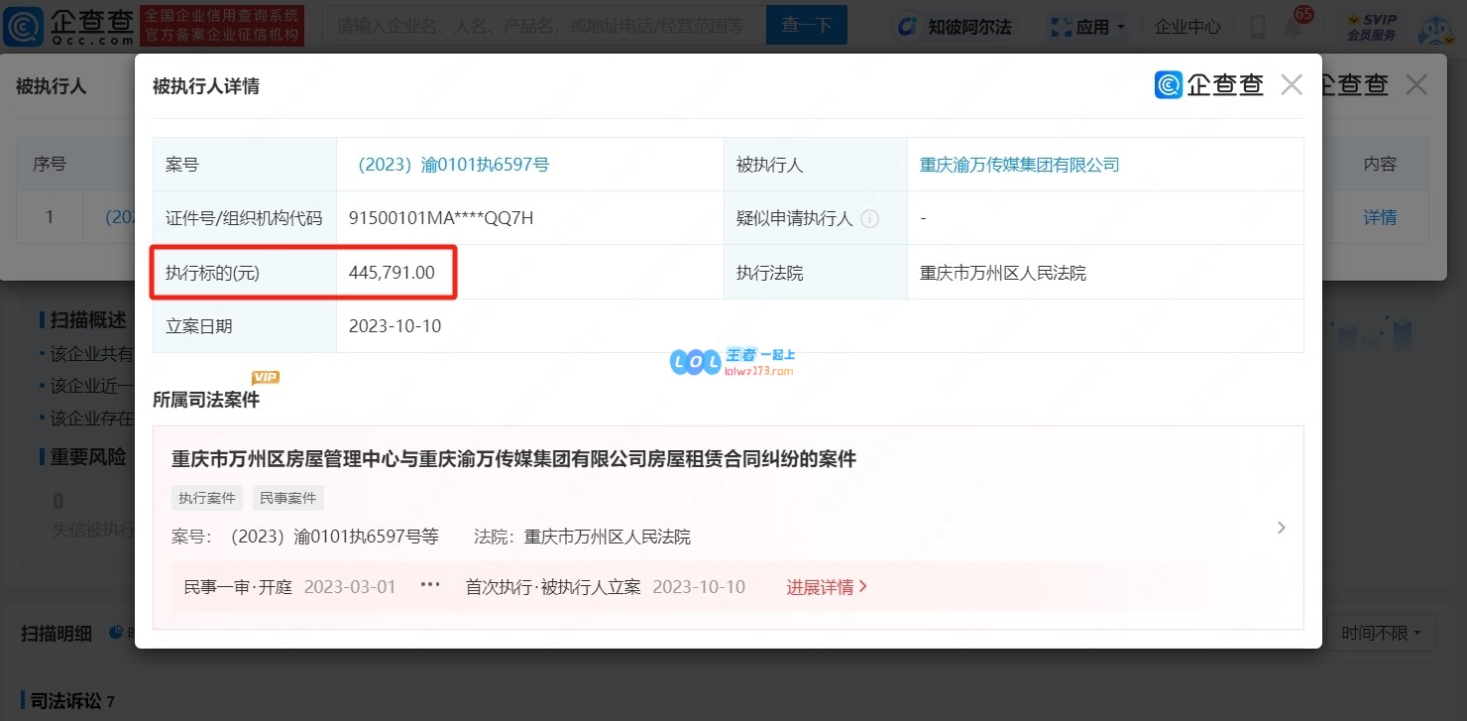Click the 司法诉讼 7 section heading

[x=72, y=701]
